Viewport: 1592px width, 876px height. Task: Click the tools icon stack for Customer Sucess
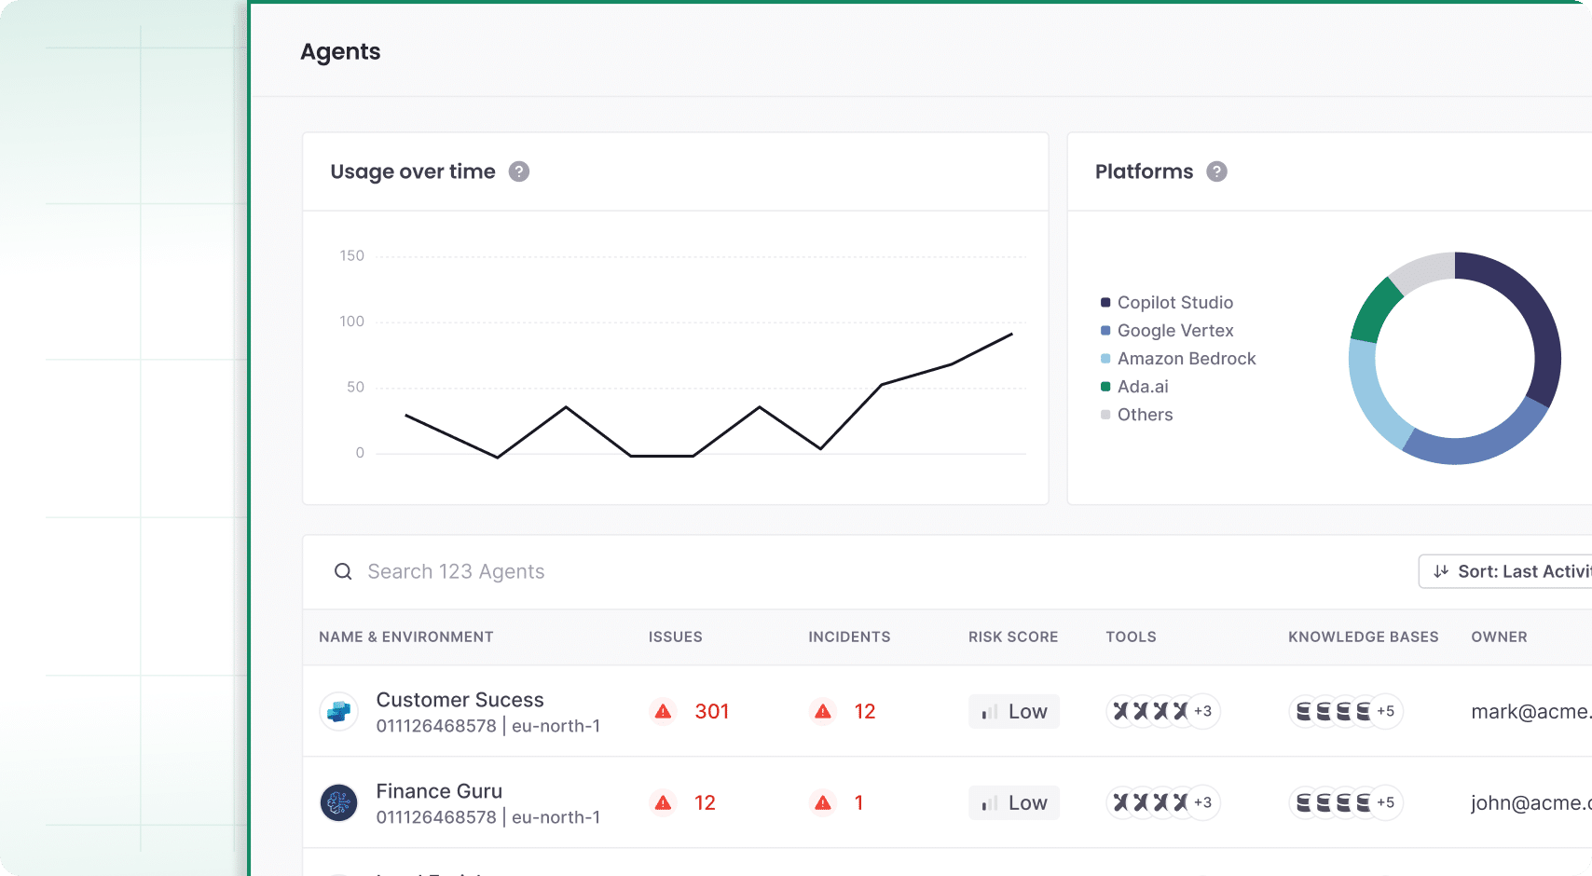click(1150, 711)
